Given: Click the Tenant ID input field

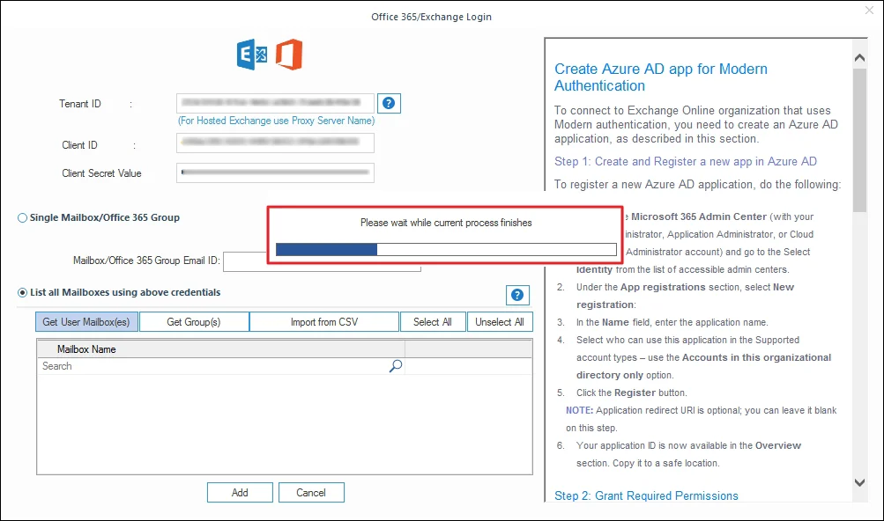Looking at the screenshot, I should [275, 103].
